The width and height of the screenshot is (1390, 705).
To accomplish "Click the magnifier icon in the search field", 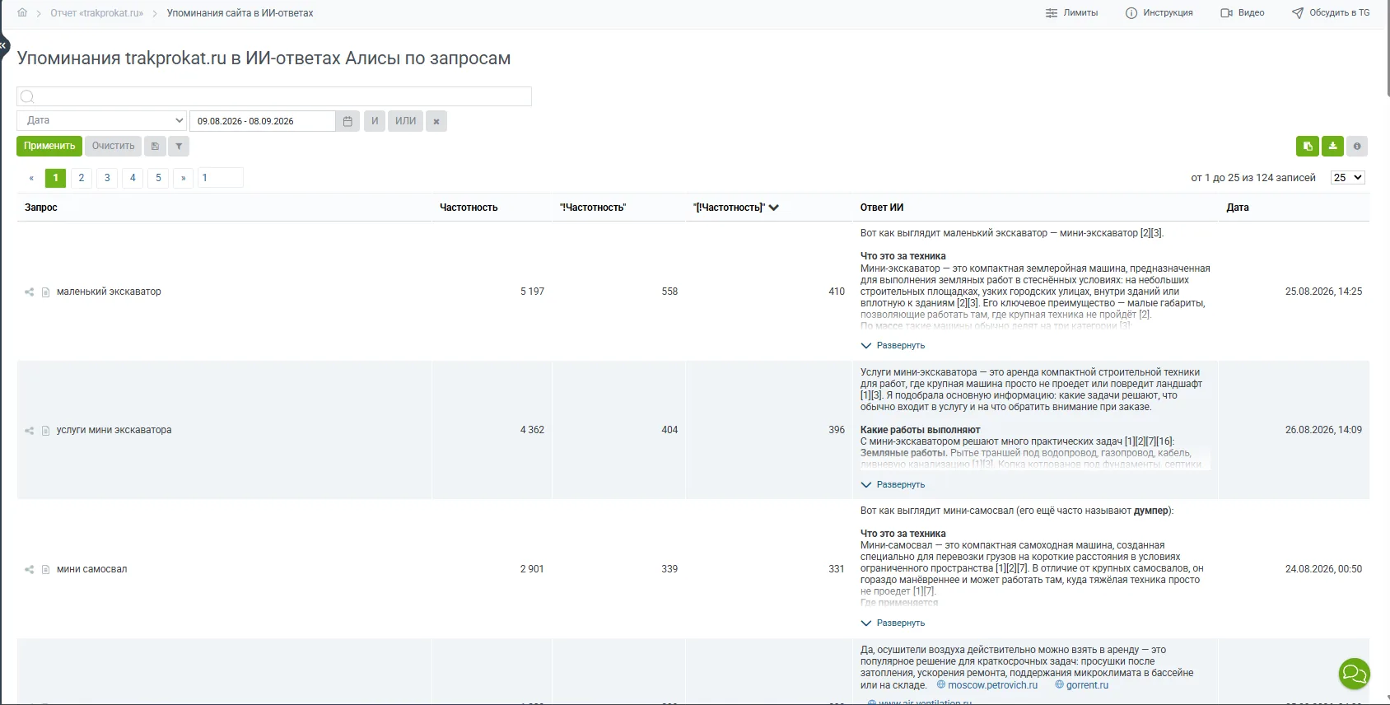I will tap(27, 96).
